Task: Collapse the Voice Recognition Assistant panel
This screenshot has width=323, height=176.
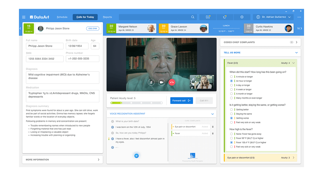Action: pyautogui.click(x=212, y=114)
